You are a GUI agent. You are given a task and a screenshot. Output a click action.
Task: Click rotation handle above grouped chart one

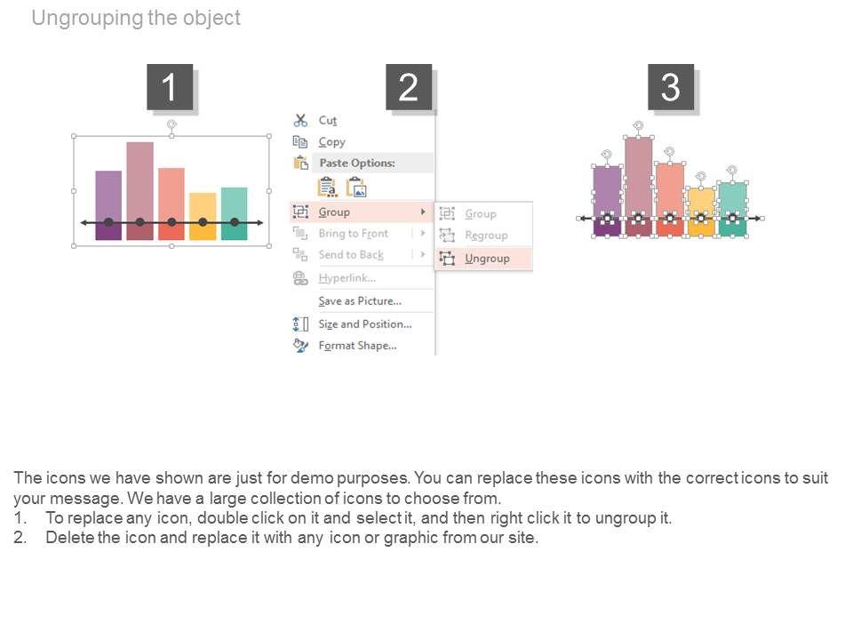click(x=171, y=125)
